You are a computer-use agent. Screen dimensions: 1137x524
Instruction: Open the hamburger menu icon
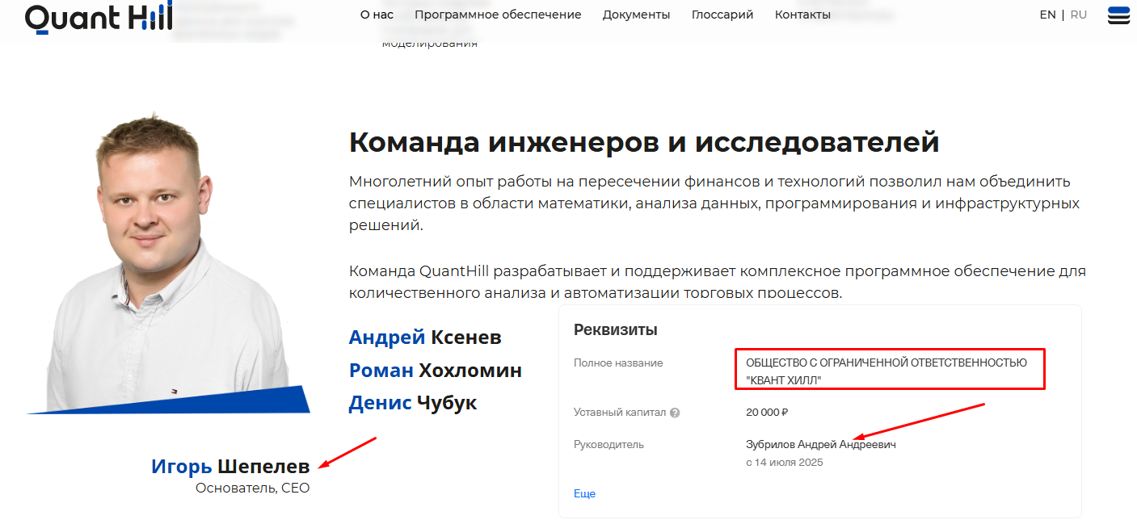click(1118, 15)
